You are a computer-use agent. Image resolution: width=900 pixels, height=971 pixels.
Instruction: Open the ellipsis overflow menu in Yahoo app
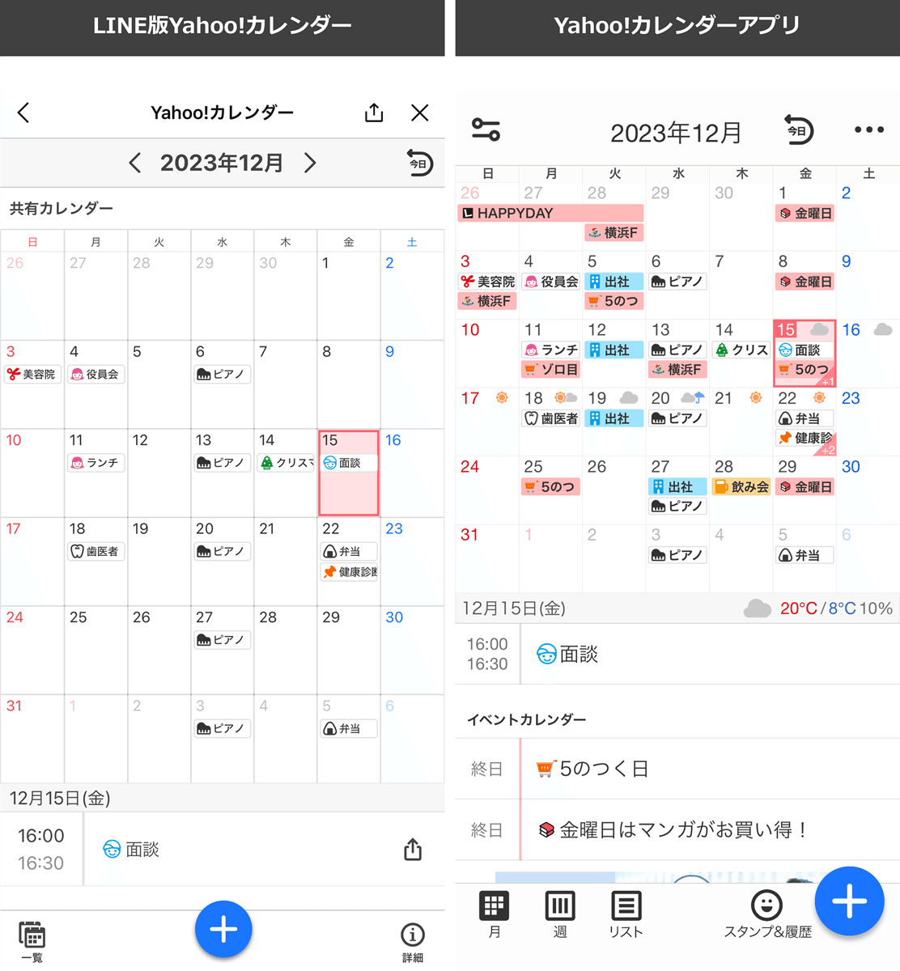tap(868, 129)
